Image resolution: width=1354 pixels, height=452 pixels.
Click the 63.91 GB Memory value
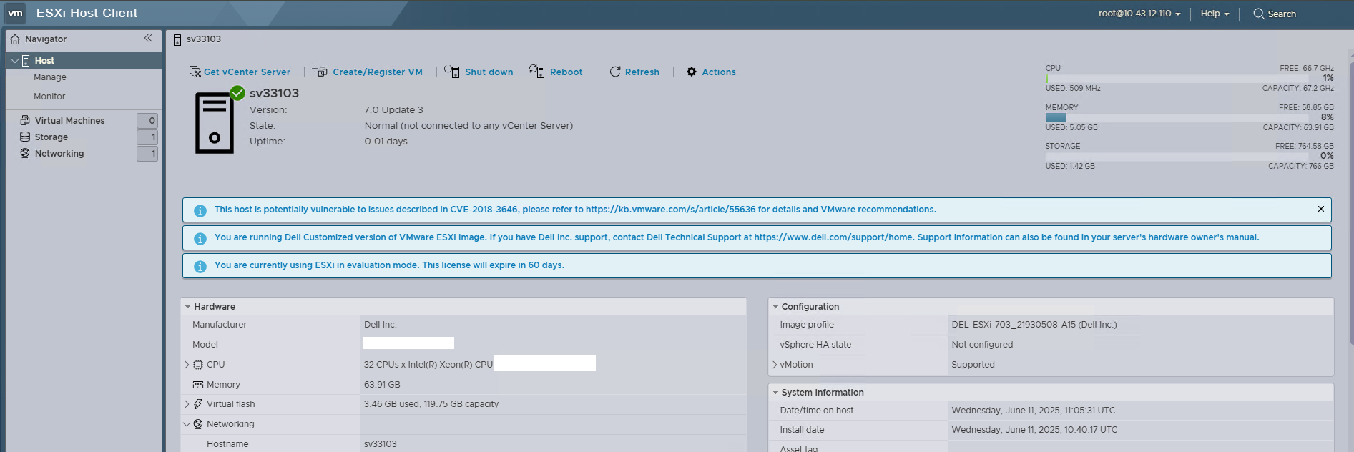coord(382,385)
